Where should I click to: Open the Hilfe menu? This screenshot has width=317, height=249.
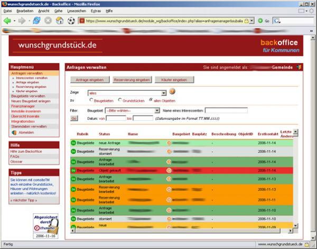point(109,11)
